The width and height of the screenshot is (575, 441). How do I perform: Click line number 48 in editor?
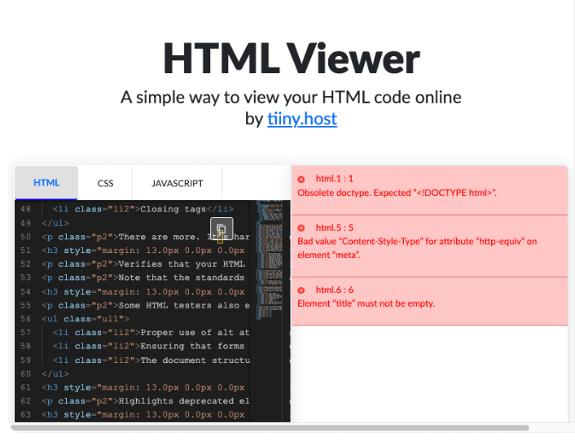(x=26, y=209)
